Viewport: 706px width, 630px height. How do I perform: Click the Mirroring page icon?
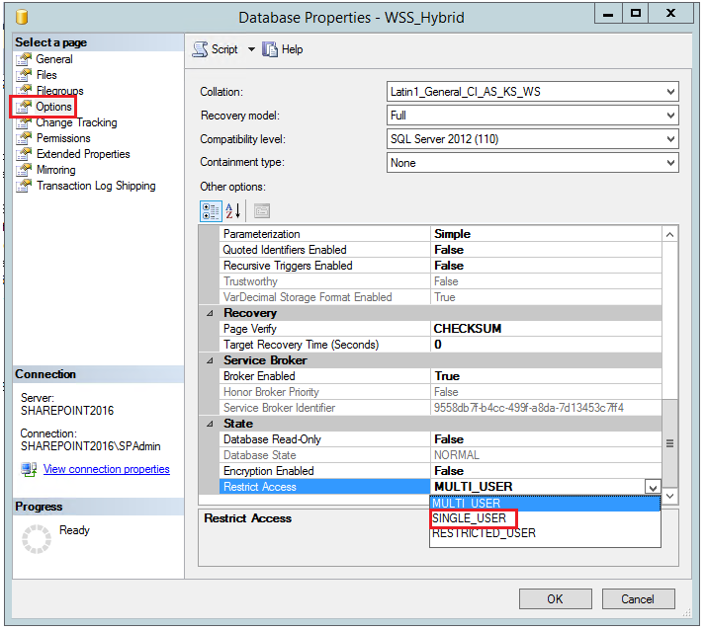point(24,170)
